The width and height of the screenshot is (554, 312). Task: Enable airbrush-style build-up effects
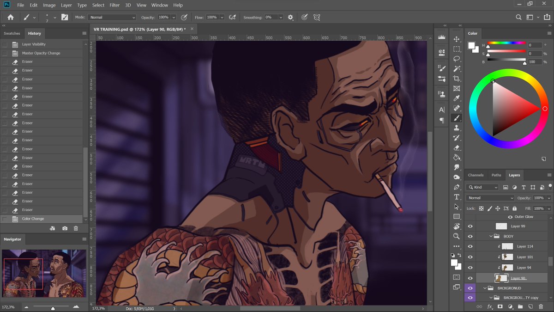click(233, 17)
